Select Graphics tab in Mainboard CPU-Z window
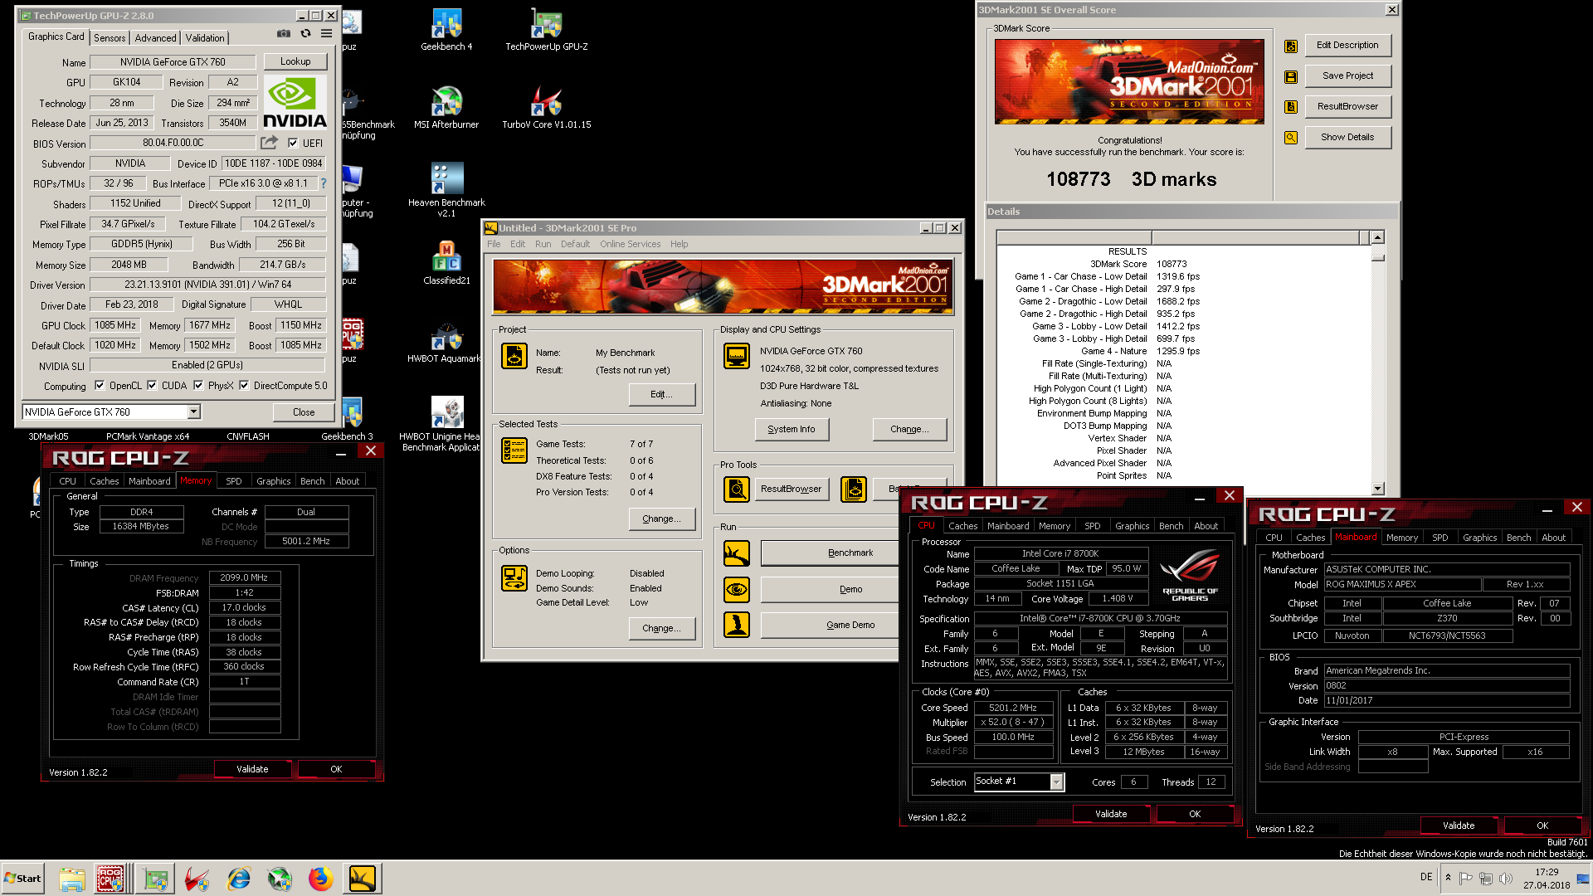The height and width of the screenshot is (896, 1593). (1479, 538)
